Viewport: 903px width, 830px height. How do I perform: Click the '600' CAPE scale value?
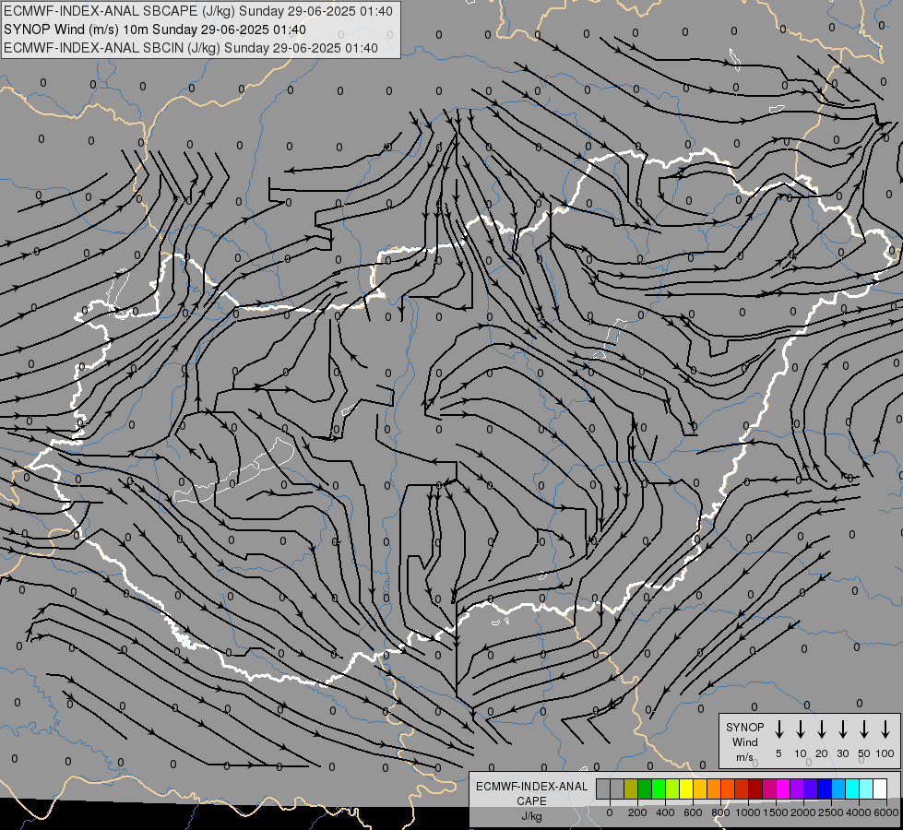pos(693,812)
